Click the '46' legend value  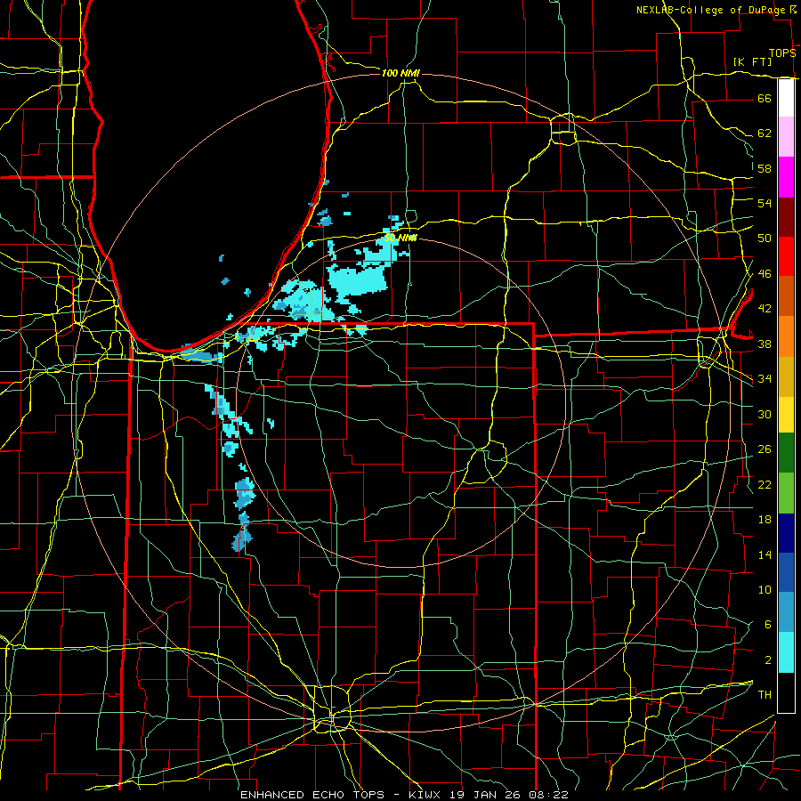click(x=765, y=274)
